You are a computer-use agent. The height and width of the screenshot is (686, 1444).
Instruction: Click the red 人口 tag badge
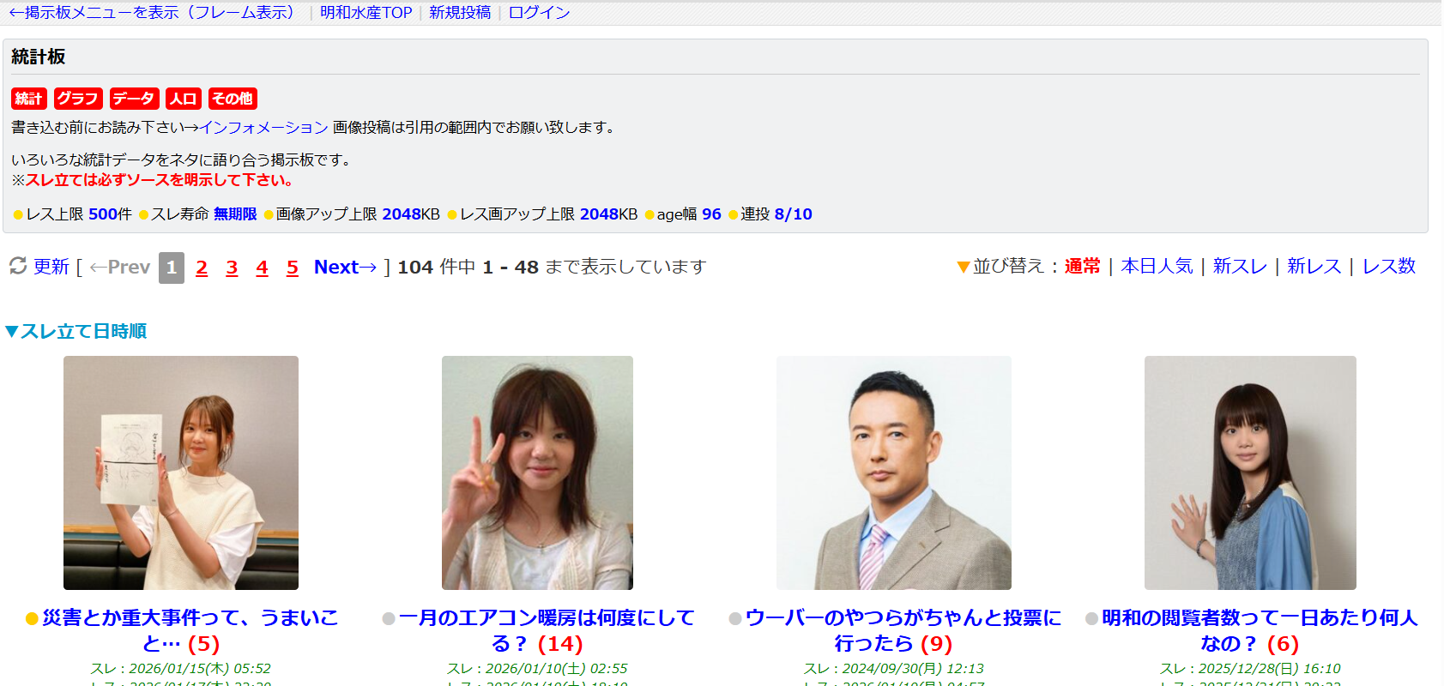point(183,99)
